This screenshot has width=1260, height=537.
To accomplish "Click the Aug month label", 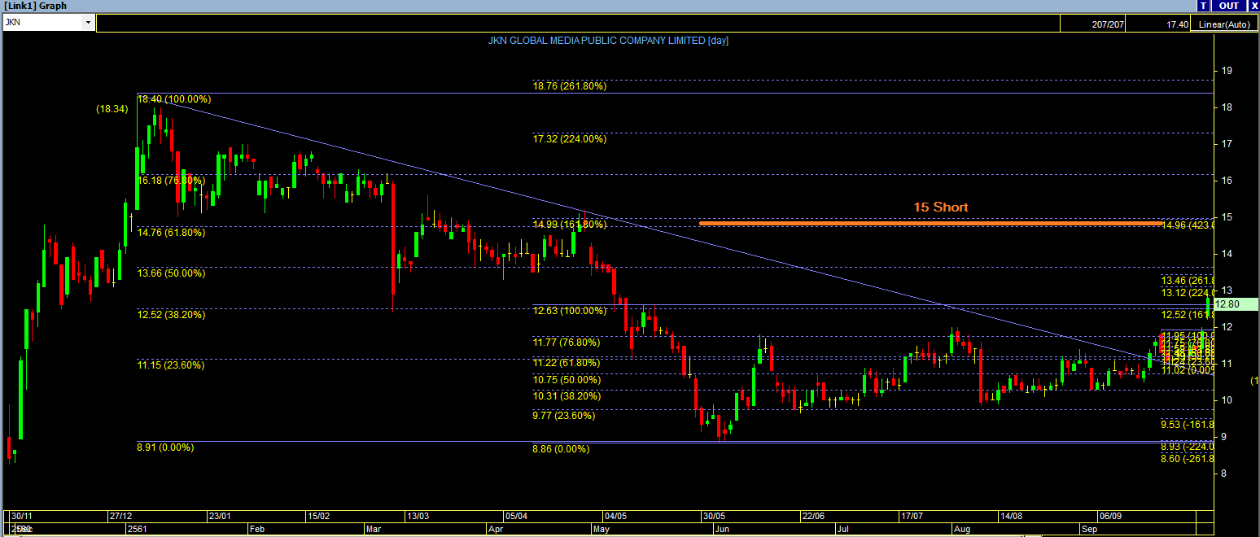I will tap(962, 529).
